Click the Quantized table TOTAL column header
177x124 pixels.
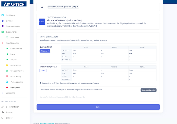point(142,47)
